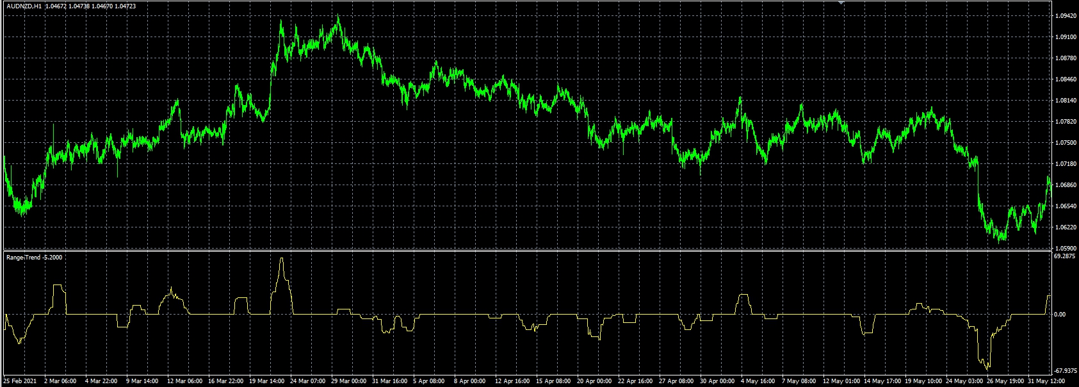
Task: Click the 8 Apr 00:00 time label
Action: [471, 381]
